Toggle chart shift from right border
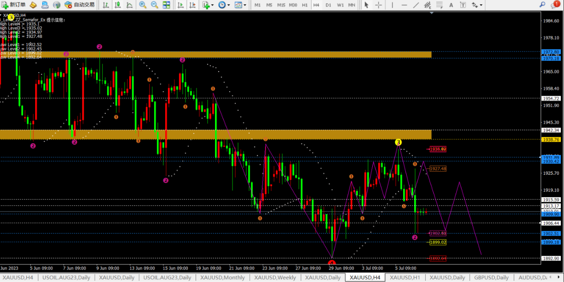564x282 pixels. (x=192, y=5)
